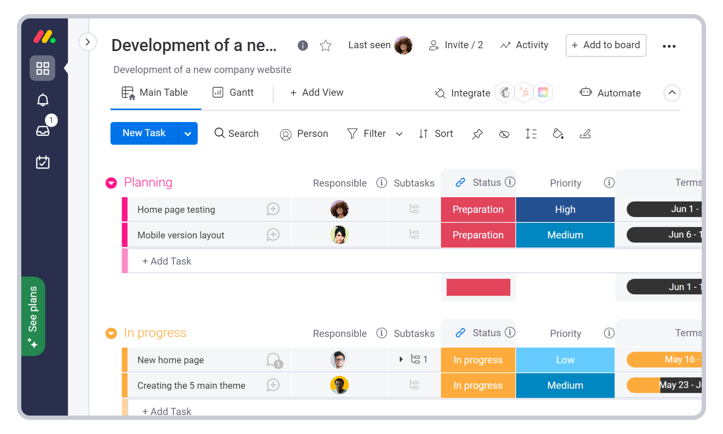Open conditional coloring paint bucket
Viewport: 723px width, 434px height.
point(558,134)
